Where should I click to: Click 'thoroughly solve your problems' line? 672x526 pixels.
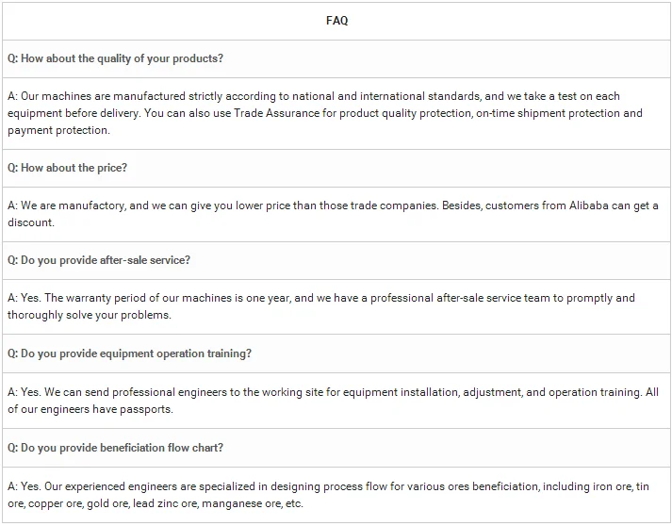90,315
